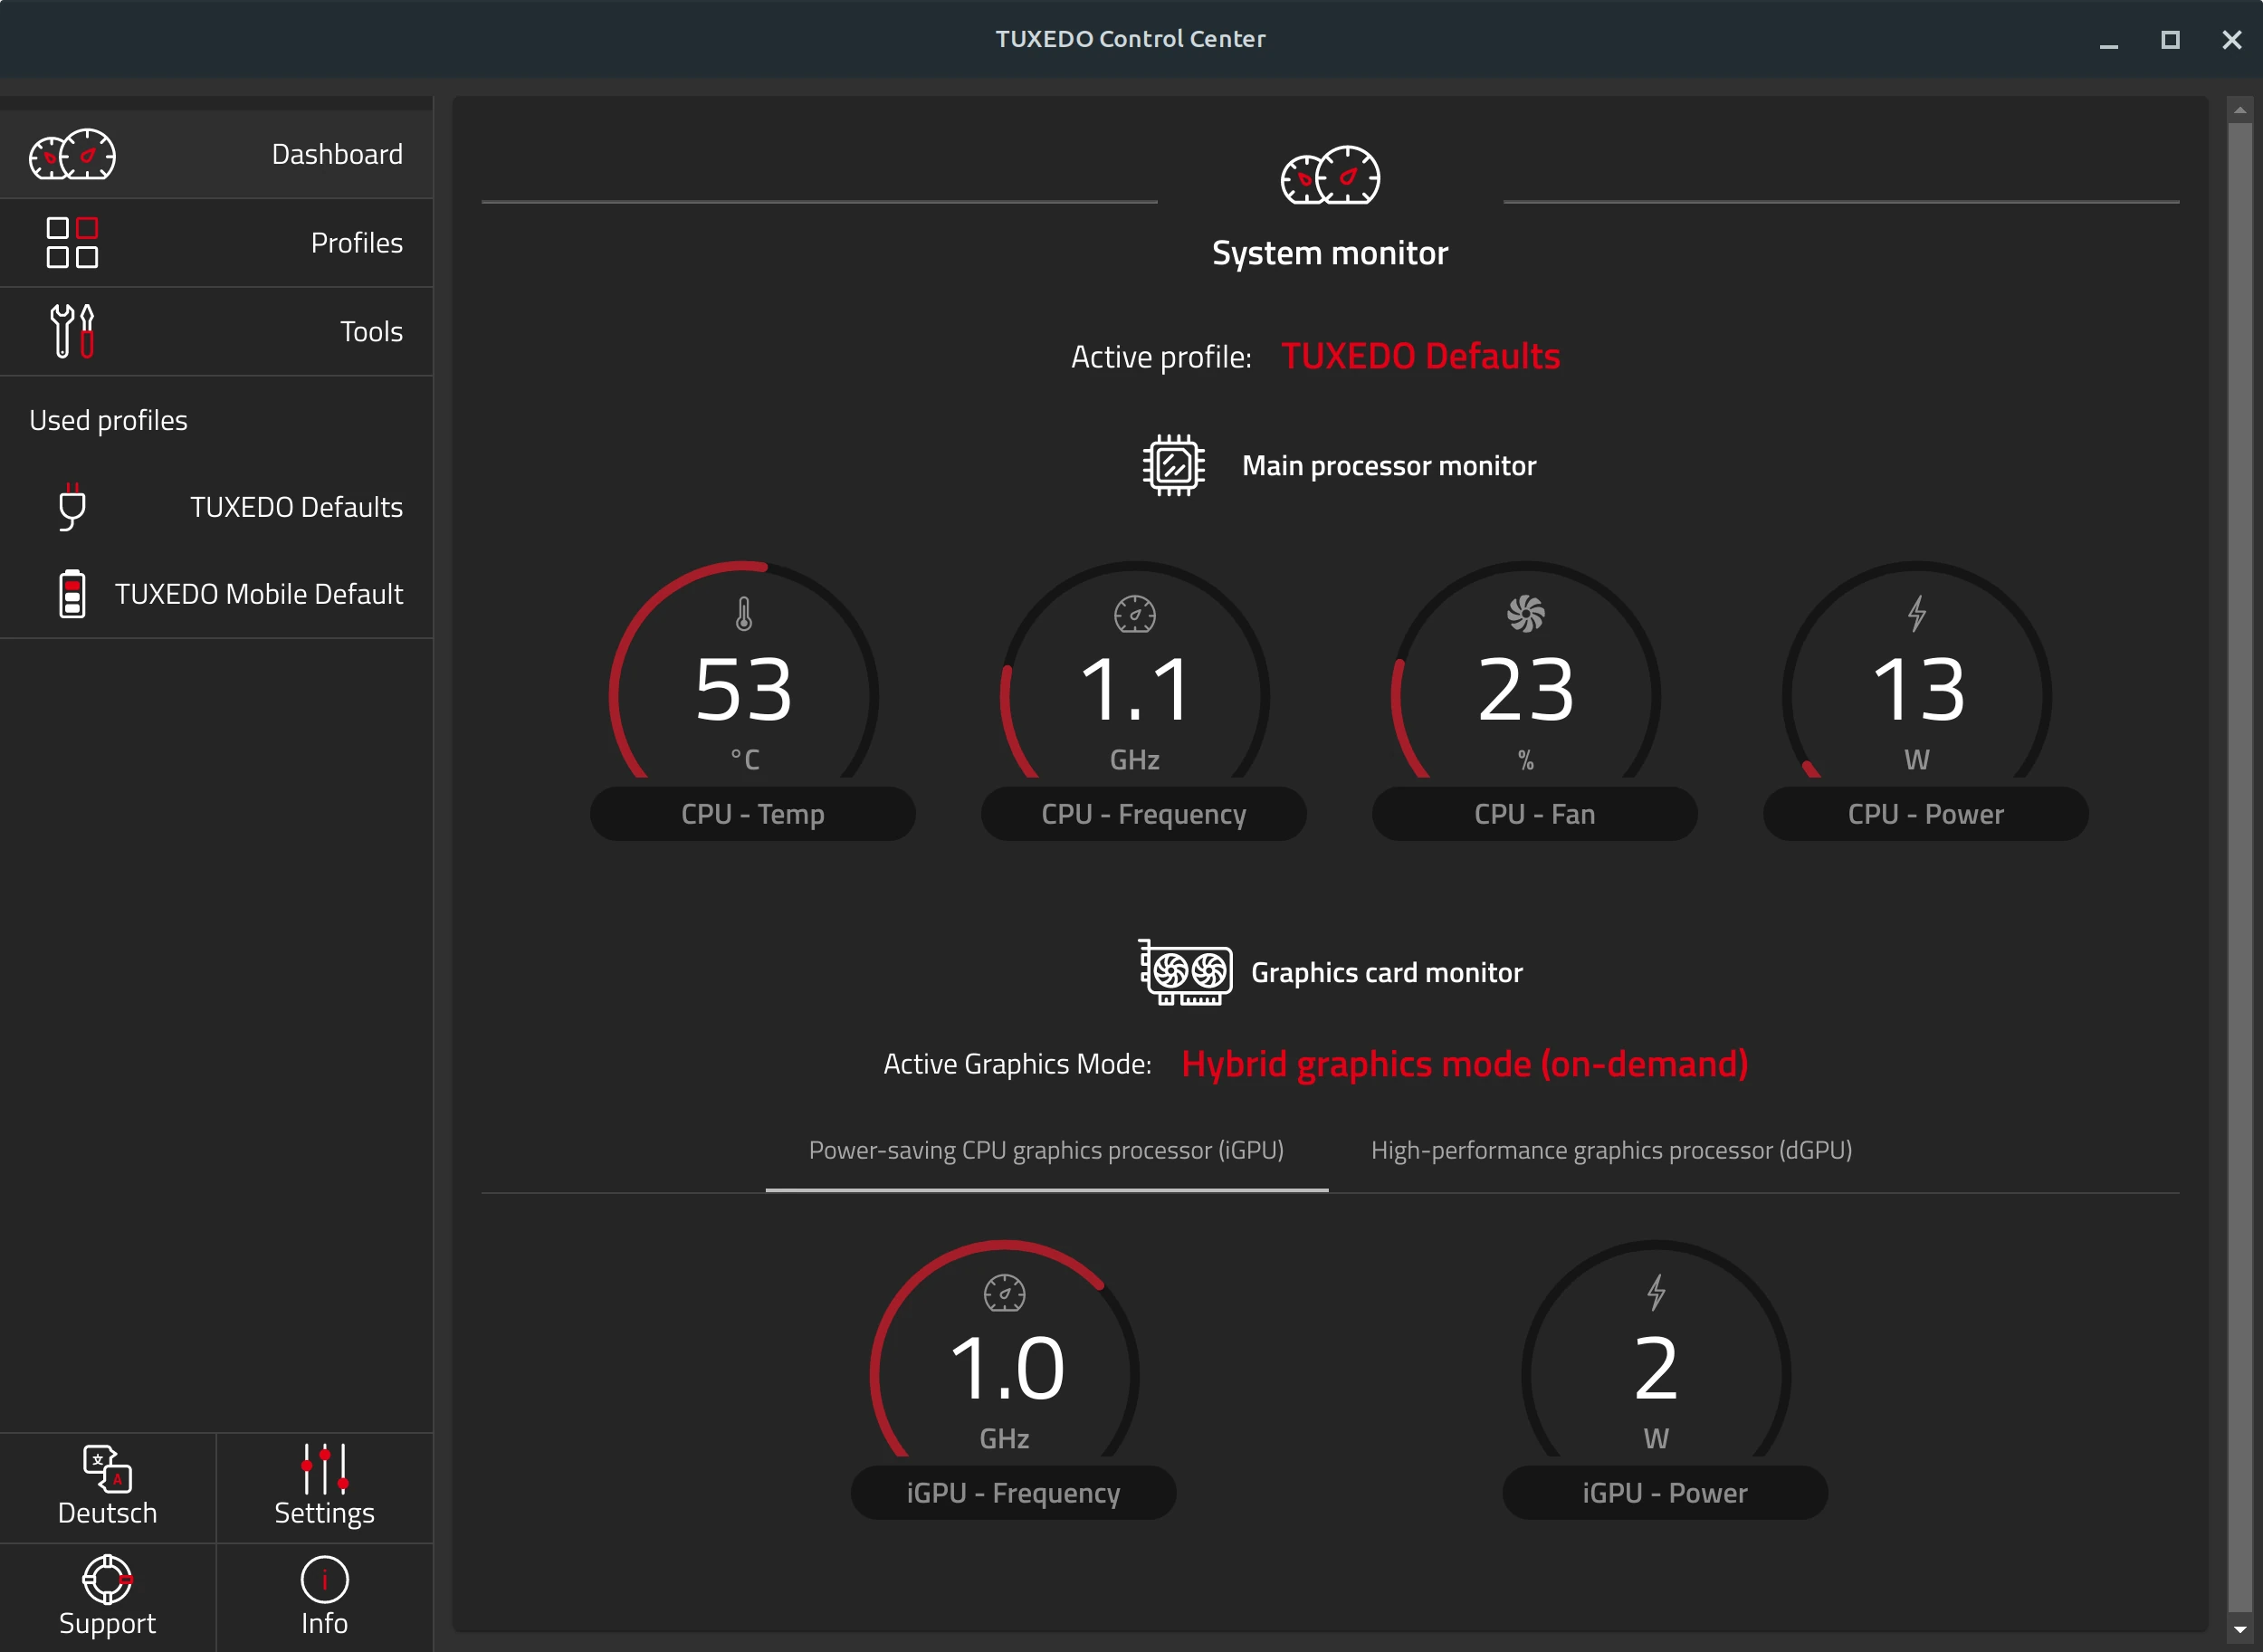
Task: Click the Settings sliders icon
Action: [x=324, y=1469]
